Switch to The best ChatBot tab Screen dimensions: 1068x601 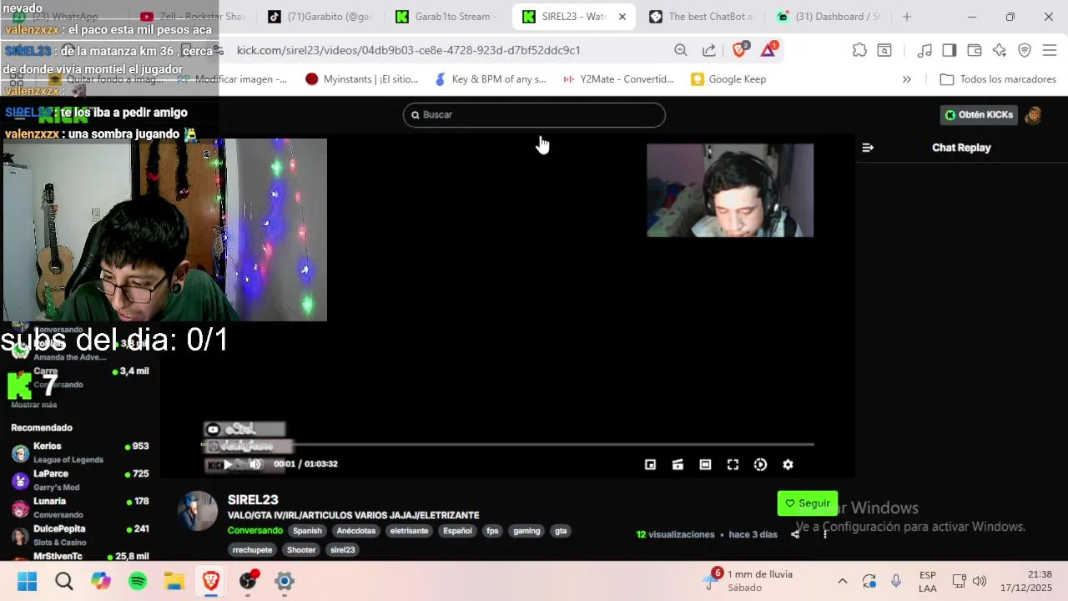click(703, 17)
